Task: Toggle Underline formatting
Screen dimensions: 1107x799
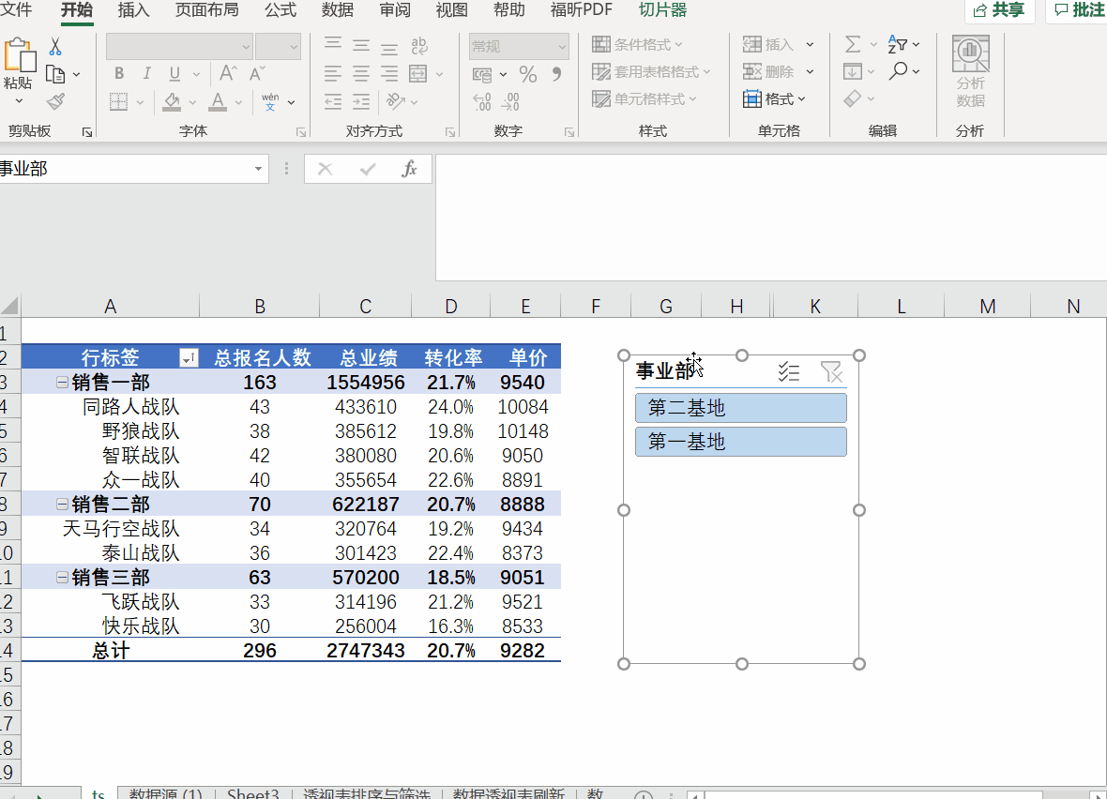Action: click(x=174, y=73)
